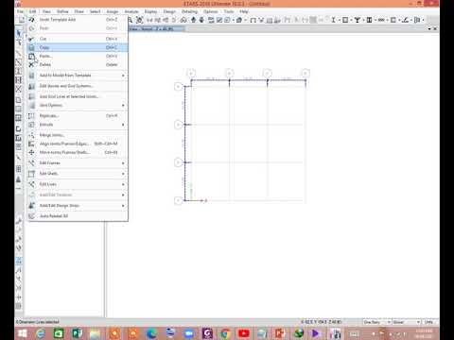Open the Display menu
454x340 pixels.
[150, 11]
